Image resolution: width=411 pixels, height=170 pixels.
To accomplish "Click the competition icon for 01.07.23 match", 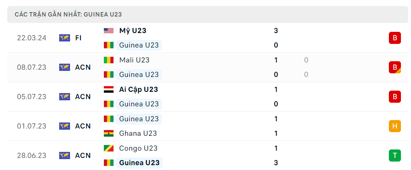I will [x=64, y=126].
